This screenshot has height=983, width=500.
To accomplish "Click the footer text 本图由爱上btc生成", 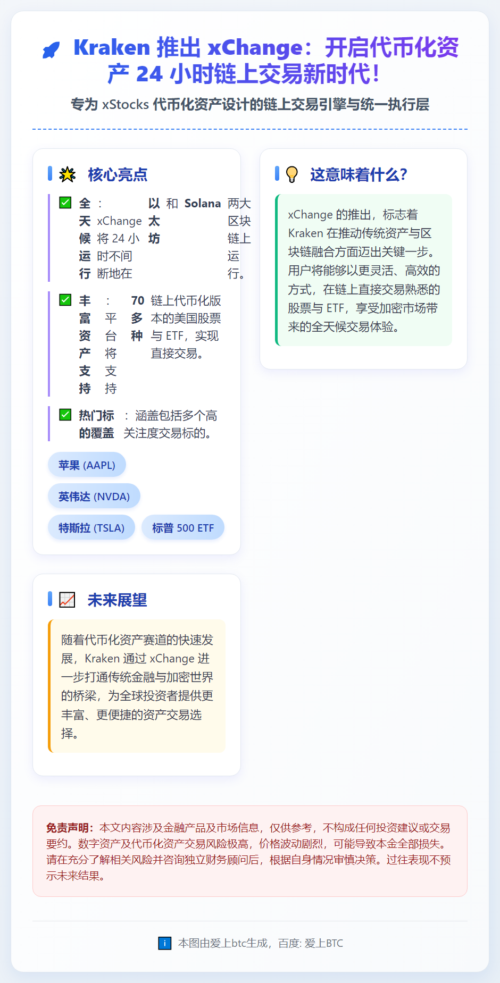I will [x=261, y=943].
